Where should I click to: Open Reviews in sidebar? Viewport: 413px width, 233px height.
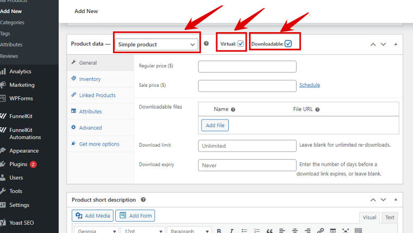tap(9, 56)
